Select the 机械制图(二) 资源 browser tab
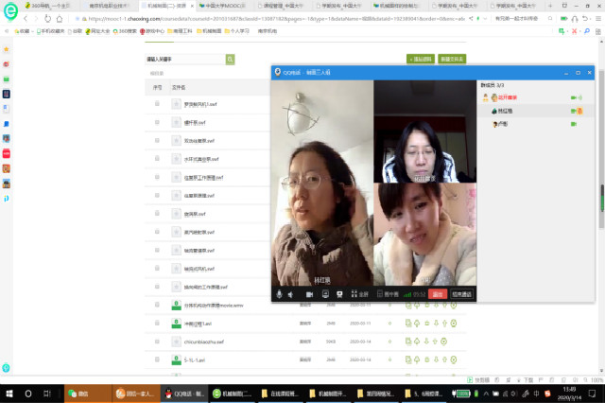Viewport: 605px width, 403px height. tap(165, 6)
